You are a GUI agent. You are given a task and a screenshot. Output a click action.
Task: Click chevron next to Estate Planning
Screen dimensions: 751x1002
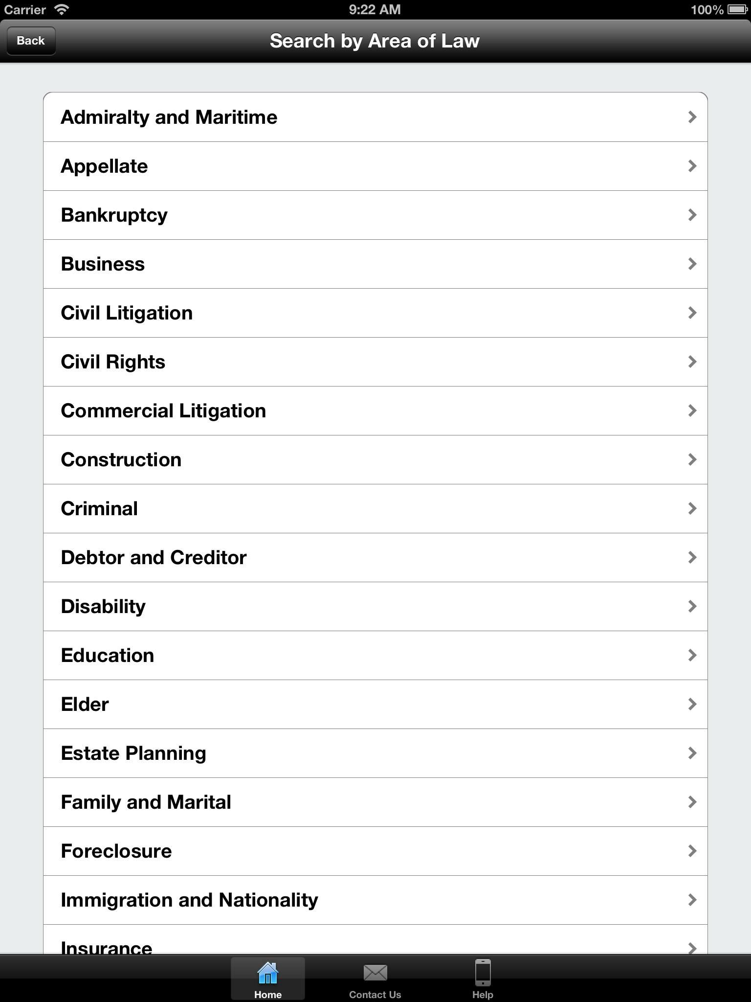tap(692, 753)
